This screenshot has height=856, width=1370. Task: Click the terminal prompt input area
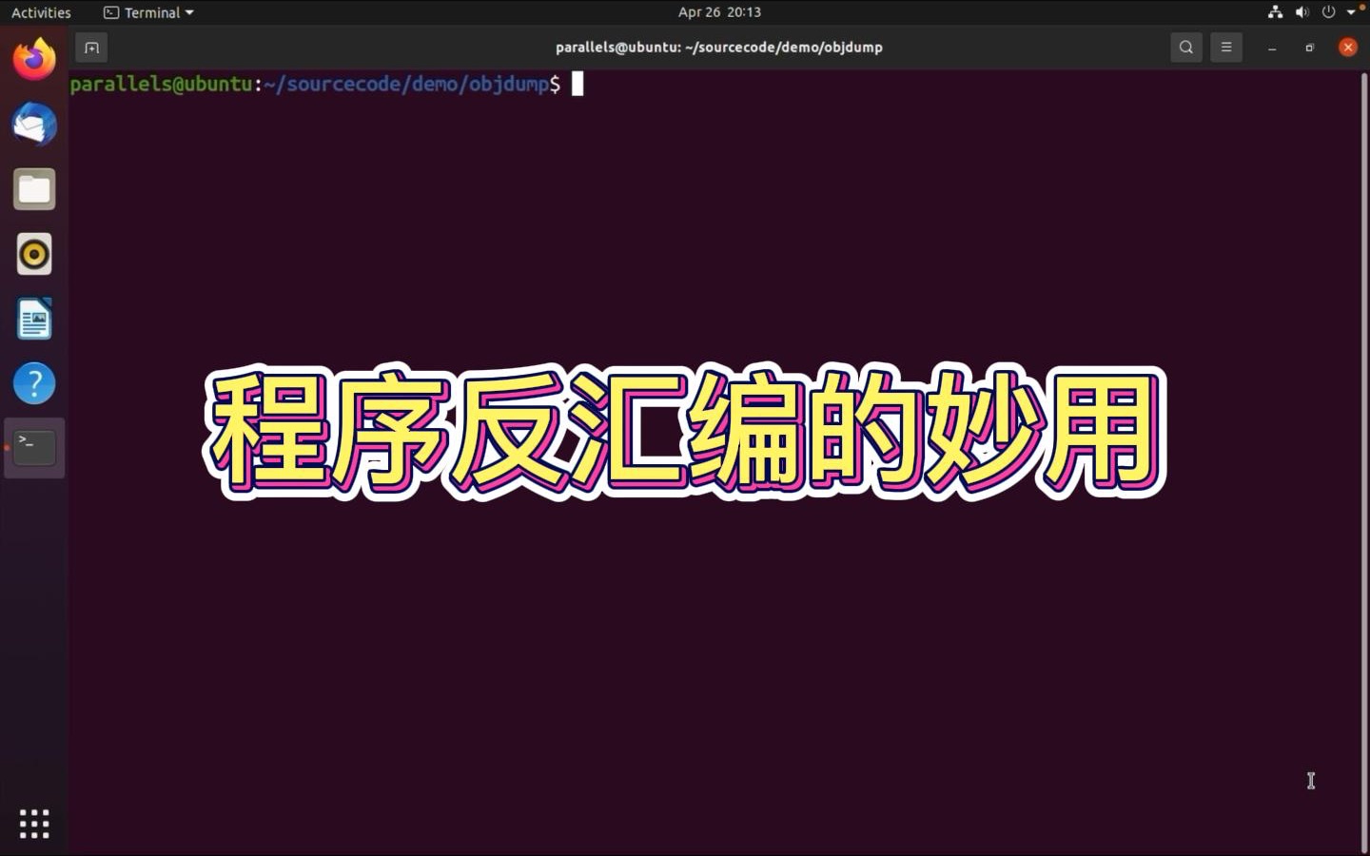coord(577,84)
